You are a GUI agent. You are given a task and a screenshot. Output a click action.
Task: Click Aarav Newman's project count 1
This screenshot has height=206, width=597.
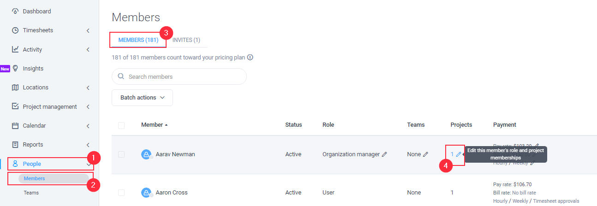[x=452, y=154]
